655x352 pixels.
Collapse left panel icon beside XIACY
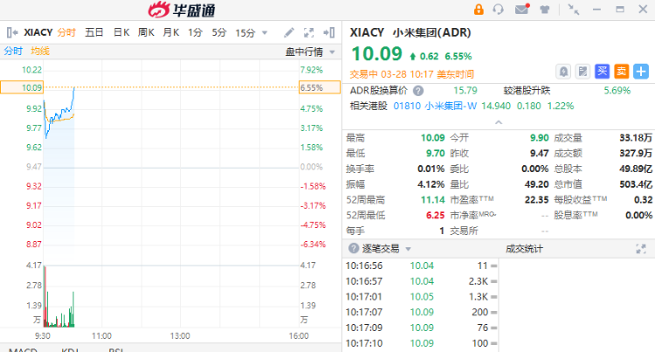tap(12, 32)
